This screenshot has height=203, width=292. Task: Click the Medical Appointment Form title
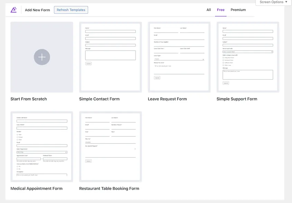[x=37, y=189]
